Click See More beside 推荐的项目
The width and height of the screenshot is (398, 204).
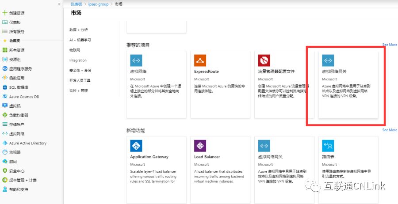tap(390, 45)
